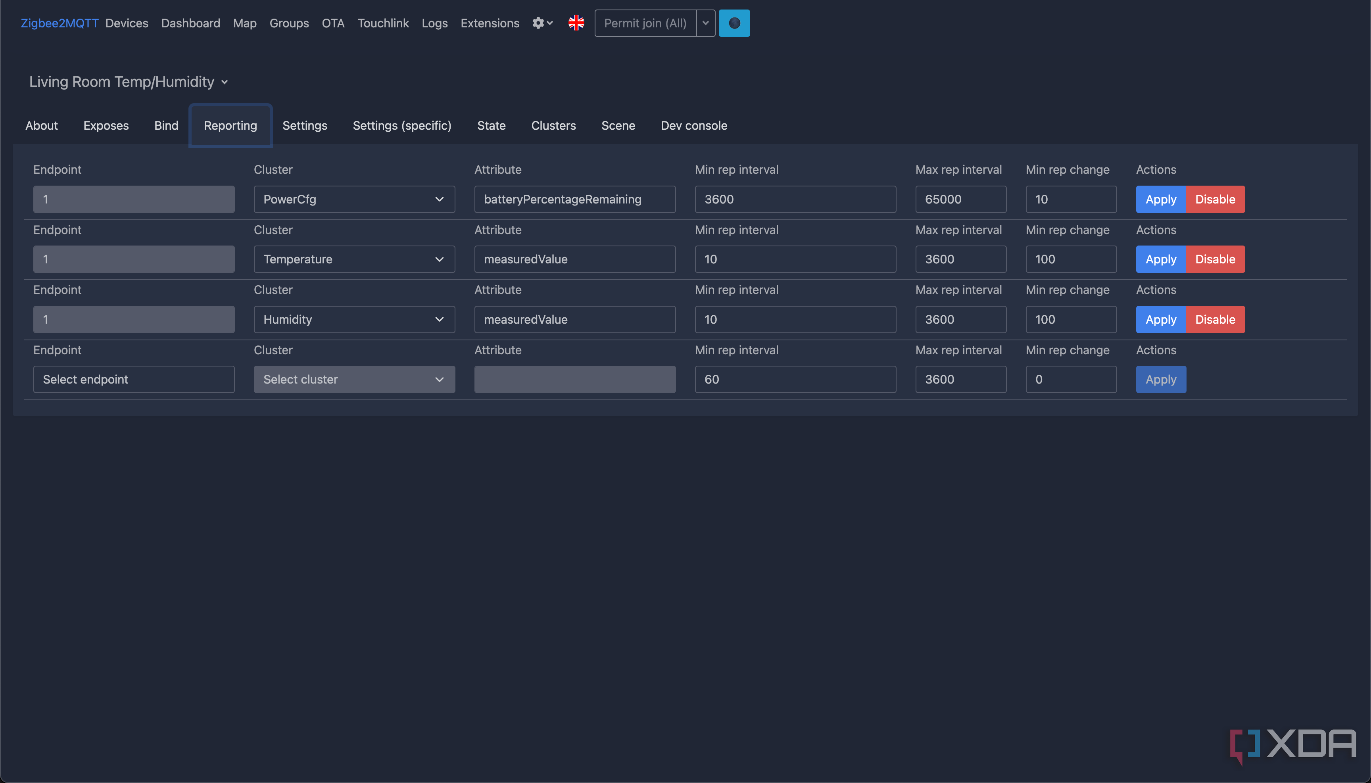Click the batteryPercentageRemaining attribute field
1371x783 pixels.
pyautogui.click(x=575, y=200)
